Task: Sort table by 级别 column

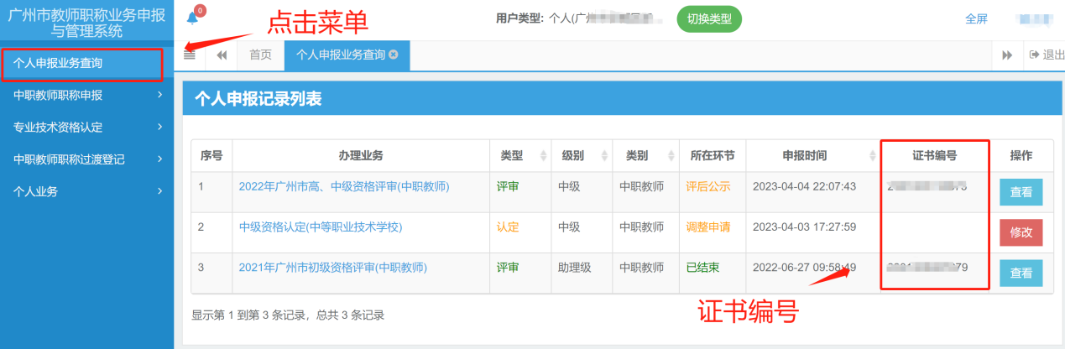Action: click(x=572, y=155)
